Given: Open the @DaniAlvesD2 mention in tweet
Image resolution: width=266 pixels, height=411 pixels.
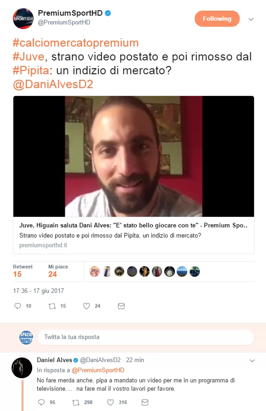Looking at the screenshot, I should pyautogui.click(x=53, y=84).
